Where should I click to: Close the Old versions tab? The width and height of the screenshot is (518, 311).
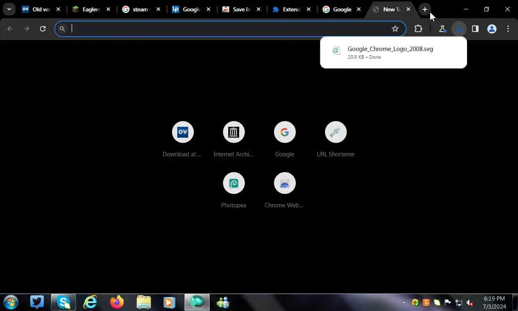tap(58, 9)
